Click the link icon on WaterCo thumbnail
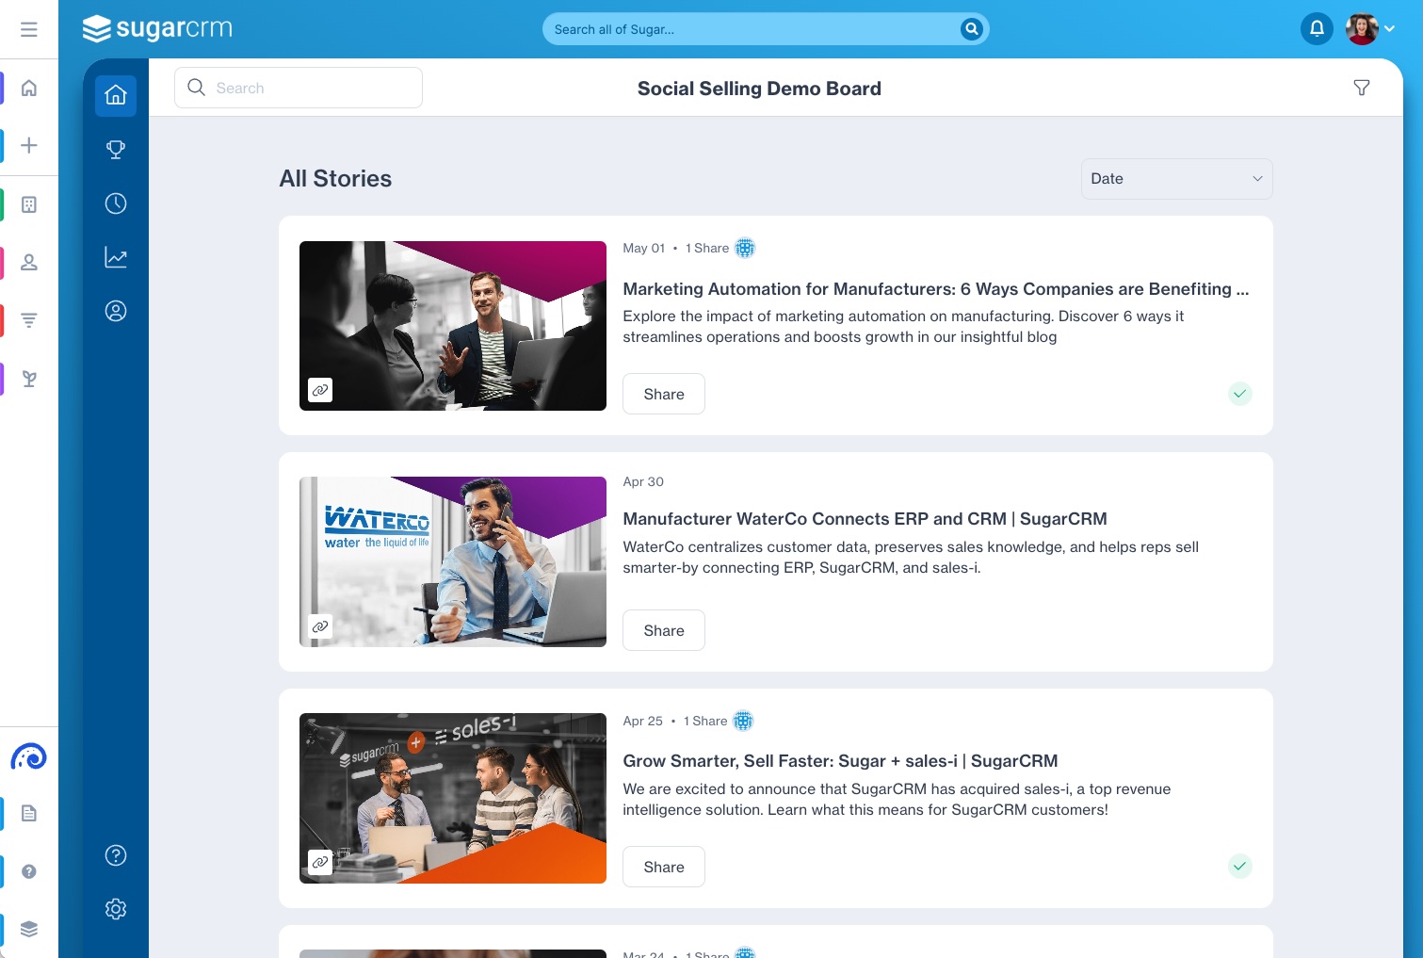This screenshot has height=958, width=1423. pyautogui.click(x=320, y=626)
